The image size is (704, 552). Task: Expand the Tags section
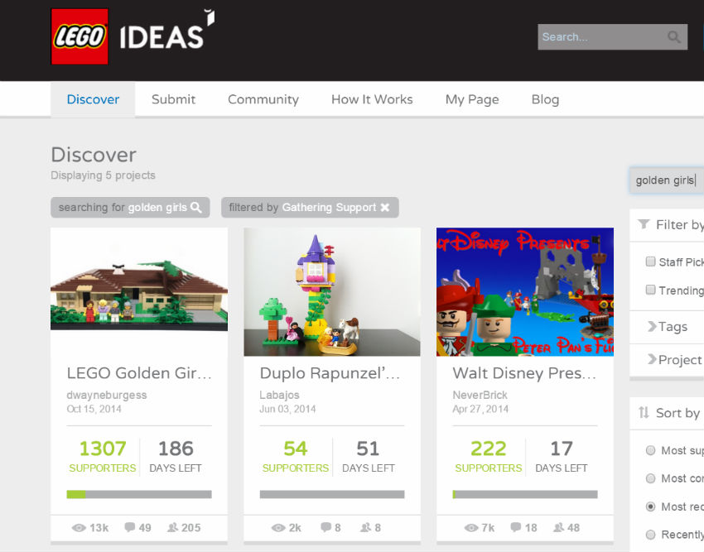[668, 327]
